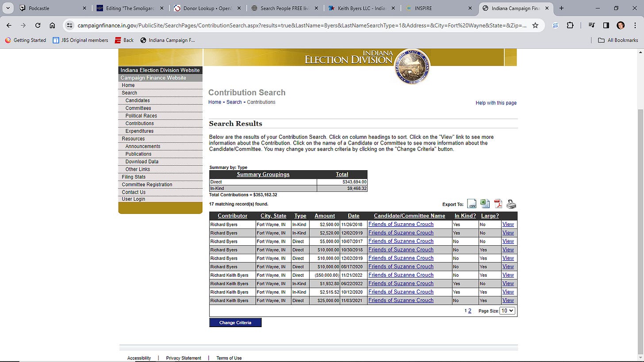Open Filing Stats in the sidebar

coord(134,177)
